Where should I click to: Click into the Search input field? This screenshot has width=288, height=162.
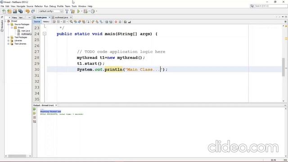pos(271,6)
